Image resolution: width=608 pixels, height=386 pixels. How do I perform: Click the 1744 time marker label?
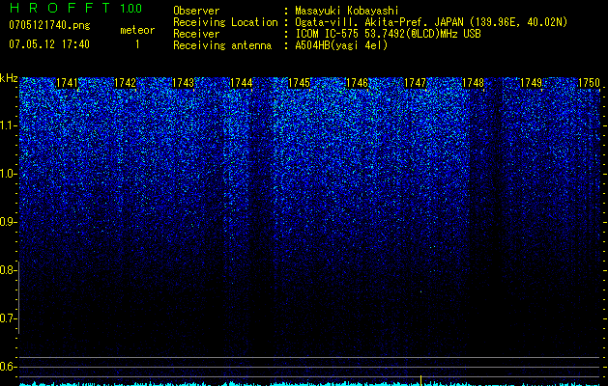[x=241, y=83]
